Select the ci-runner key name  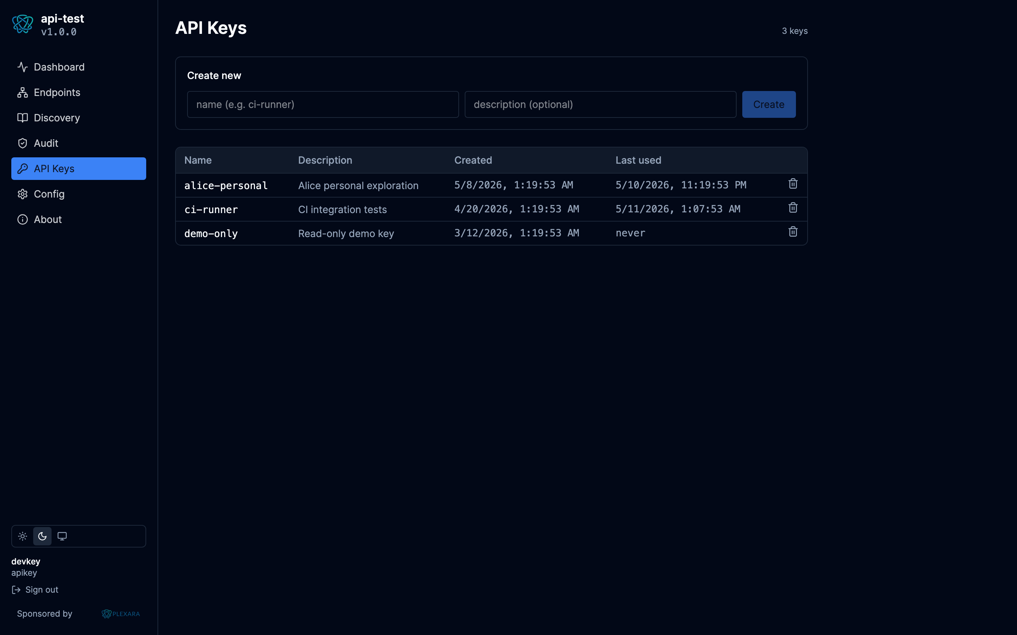(x=211, y=210)
